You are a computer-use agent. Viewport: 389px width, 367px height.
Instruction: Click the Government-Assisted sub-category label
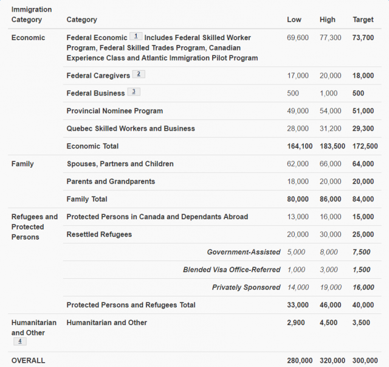coord(243,252)
